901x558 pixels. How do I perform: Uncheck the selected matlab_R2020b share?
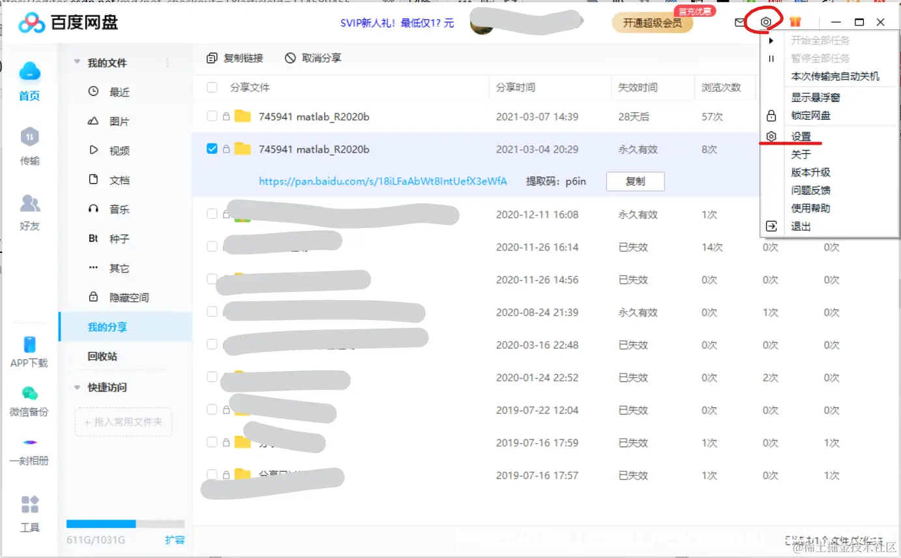point(211,149)
